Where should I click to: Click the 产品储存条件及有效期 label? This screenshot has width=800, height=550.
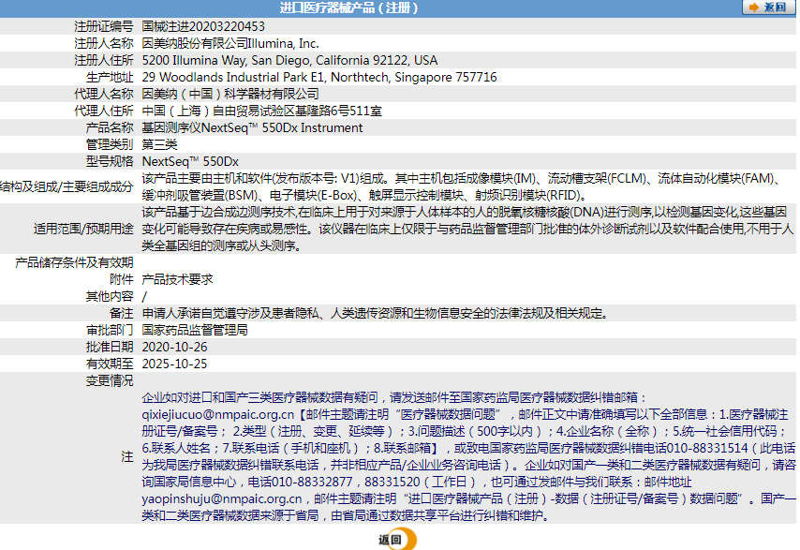[74, 262]
